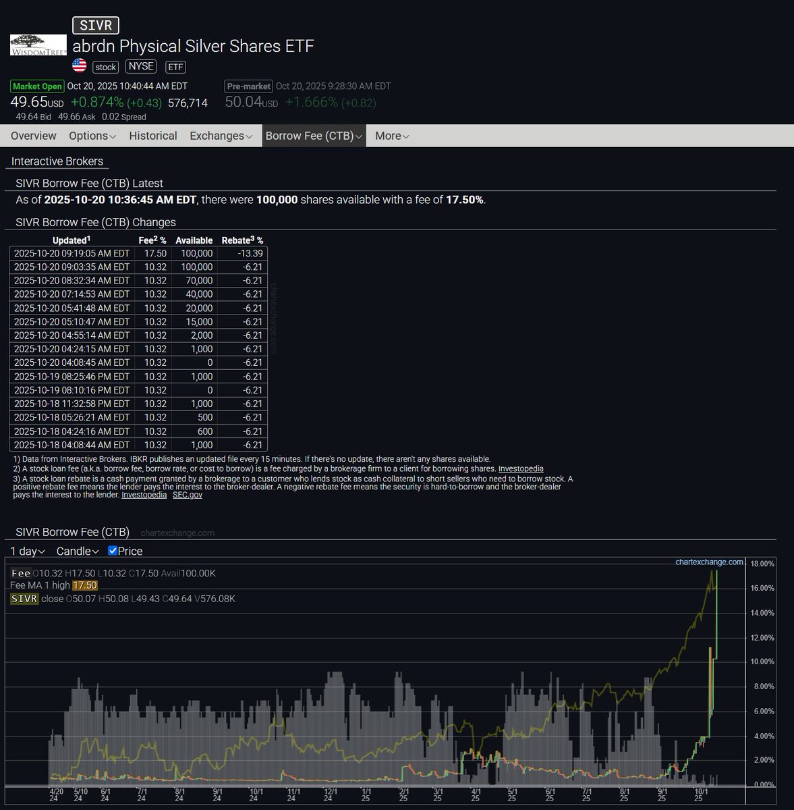Open the 1 day interval dropdown
This screenshot has height=810, width=794.
coord(28,551)
